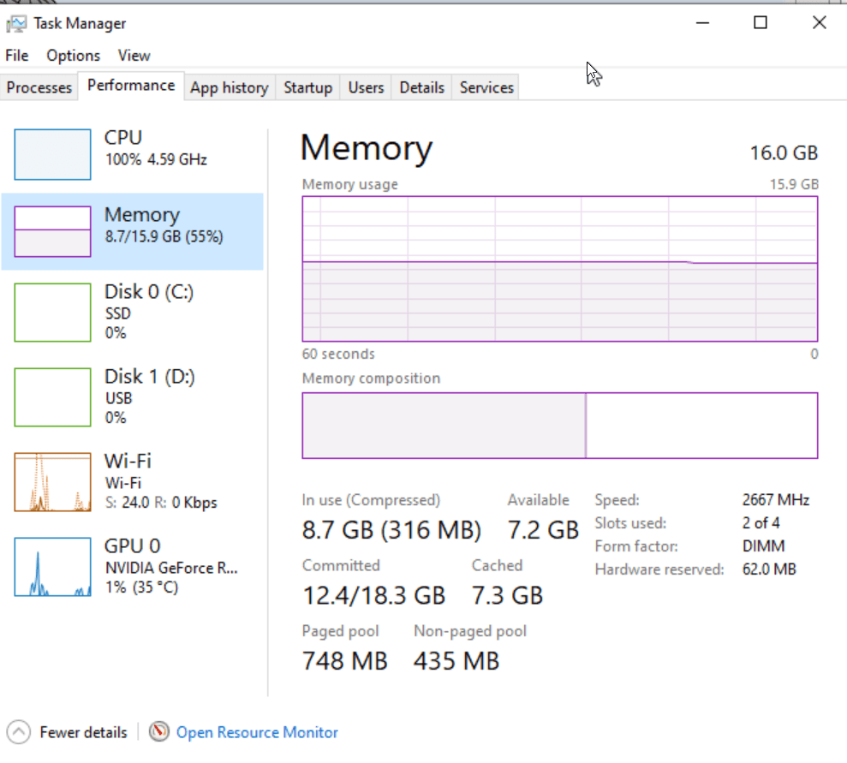Click the 'Disk 1 (D:)' label

[x=150, y=377]
